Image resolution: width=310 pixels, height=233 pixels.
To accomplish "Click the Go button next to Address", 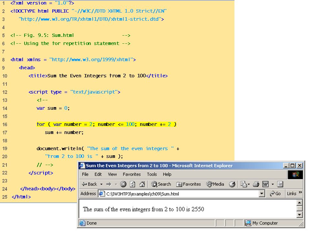I will coord(275,194).
